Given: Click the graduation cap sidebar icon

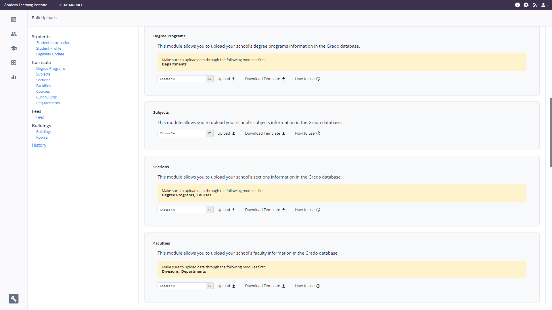Looking at the screenshot, I should pos(14,48).
